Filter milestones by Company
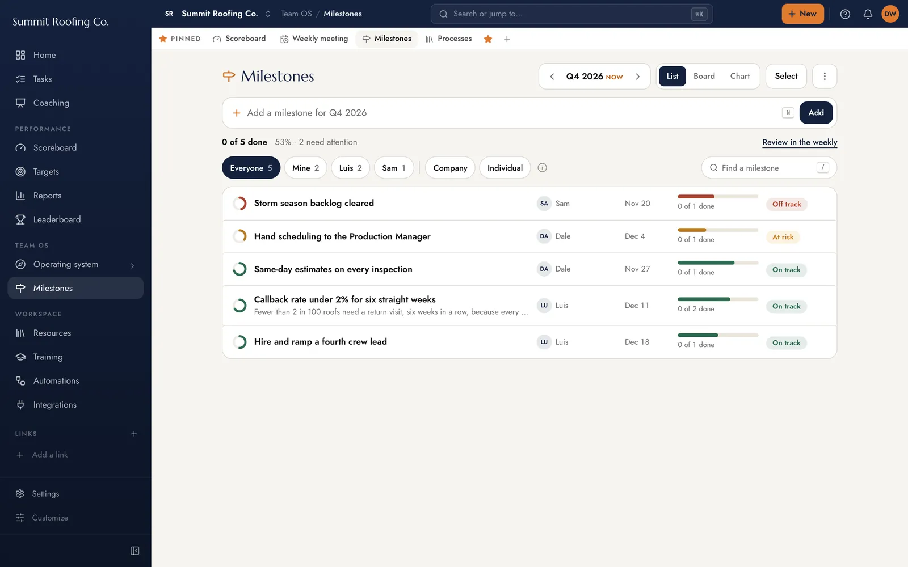 (x=450, y=168)
